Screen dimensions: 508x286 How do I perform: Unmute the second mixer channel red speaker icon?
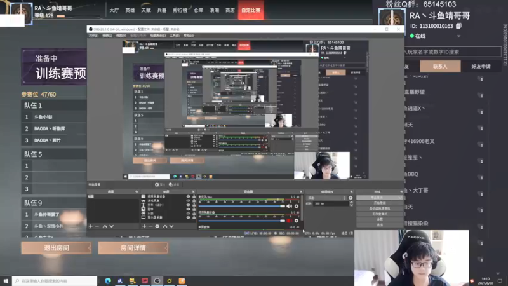point(289,221)
